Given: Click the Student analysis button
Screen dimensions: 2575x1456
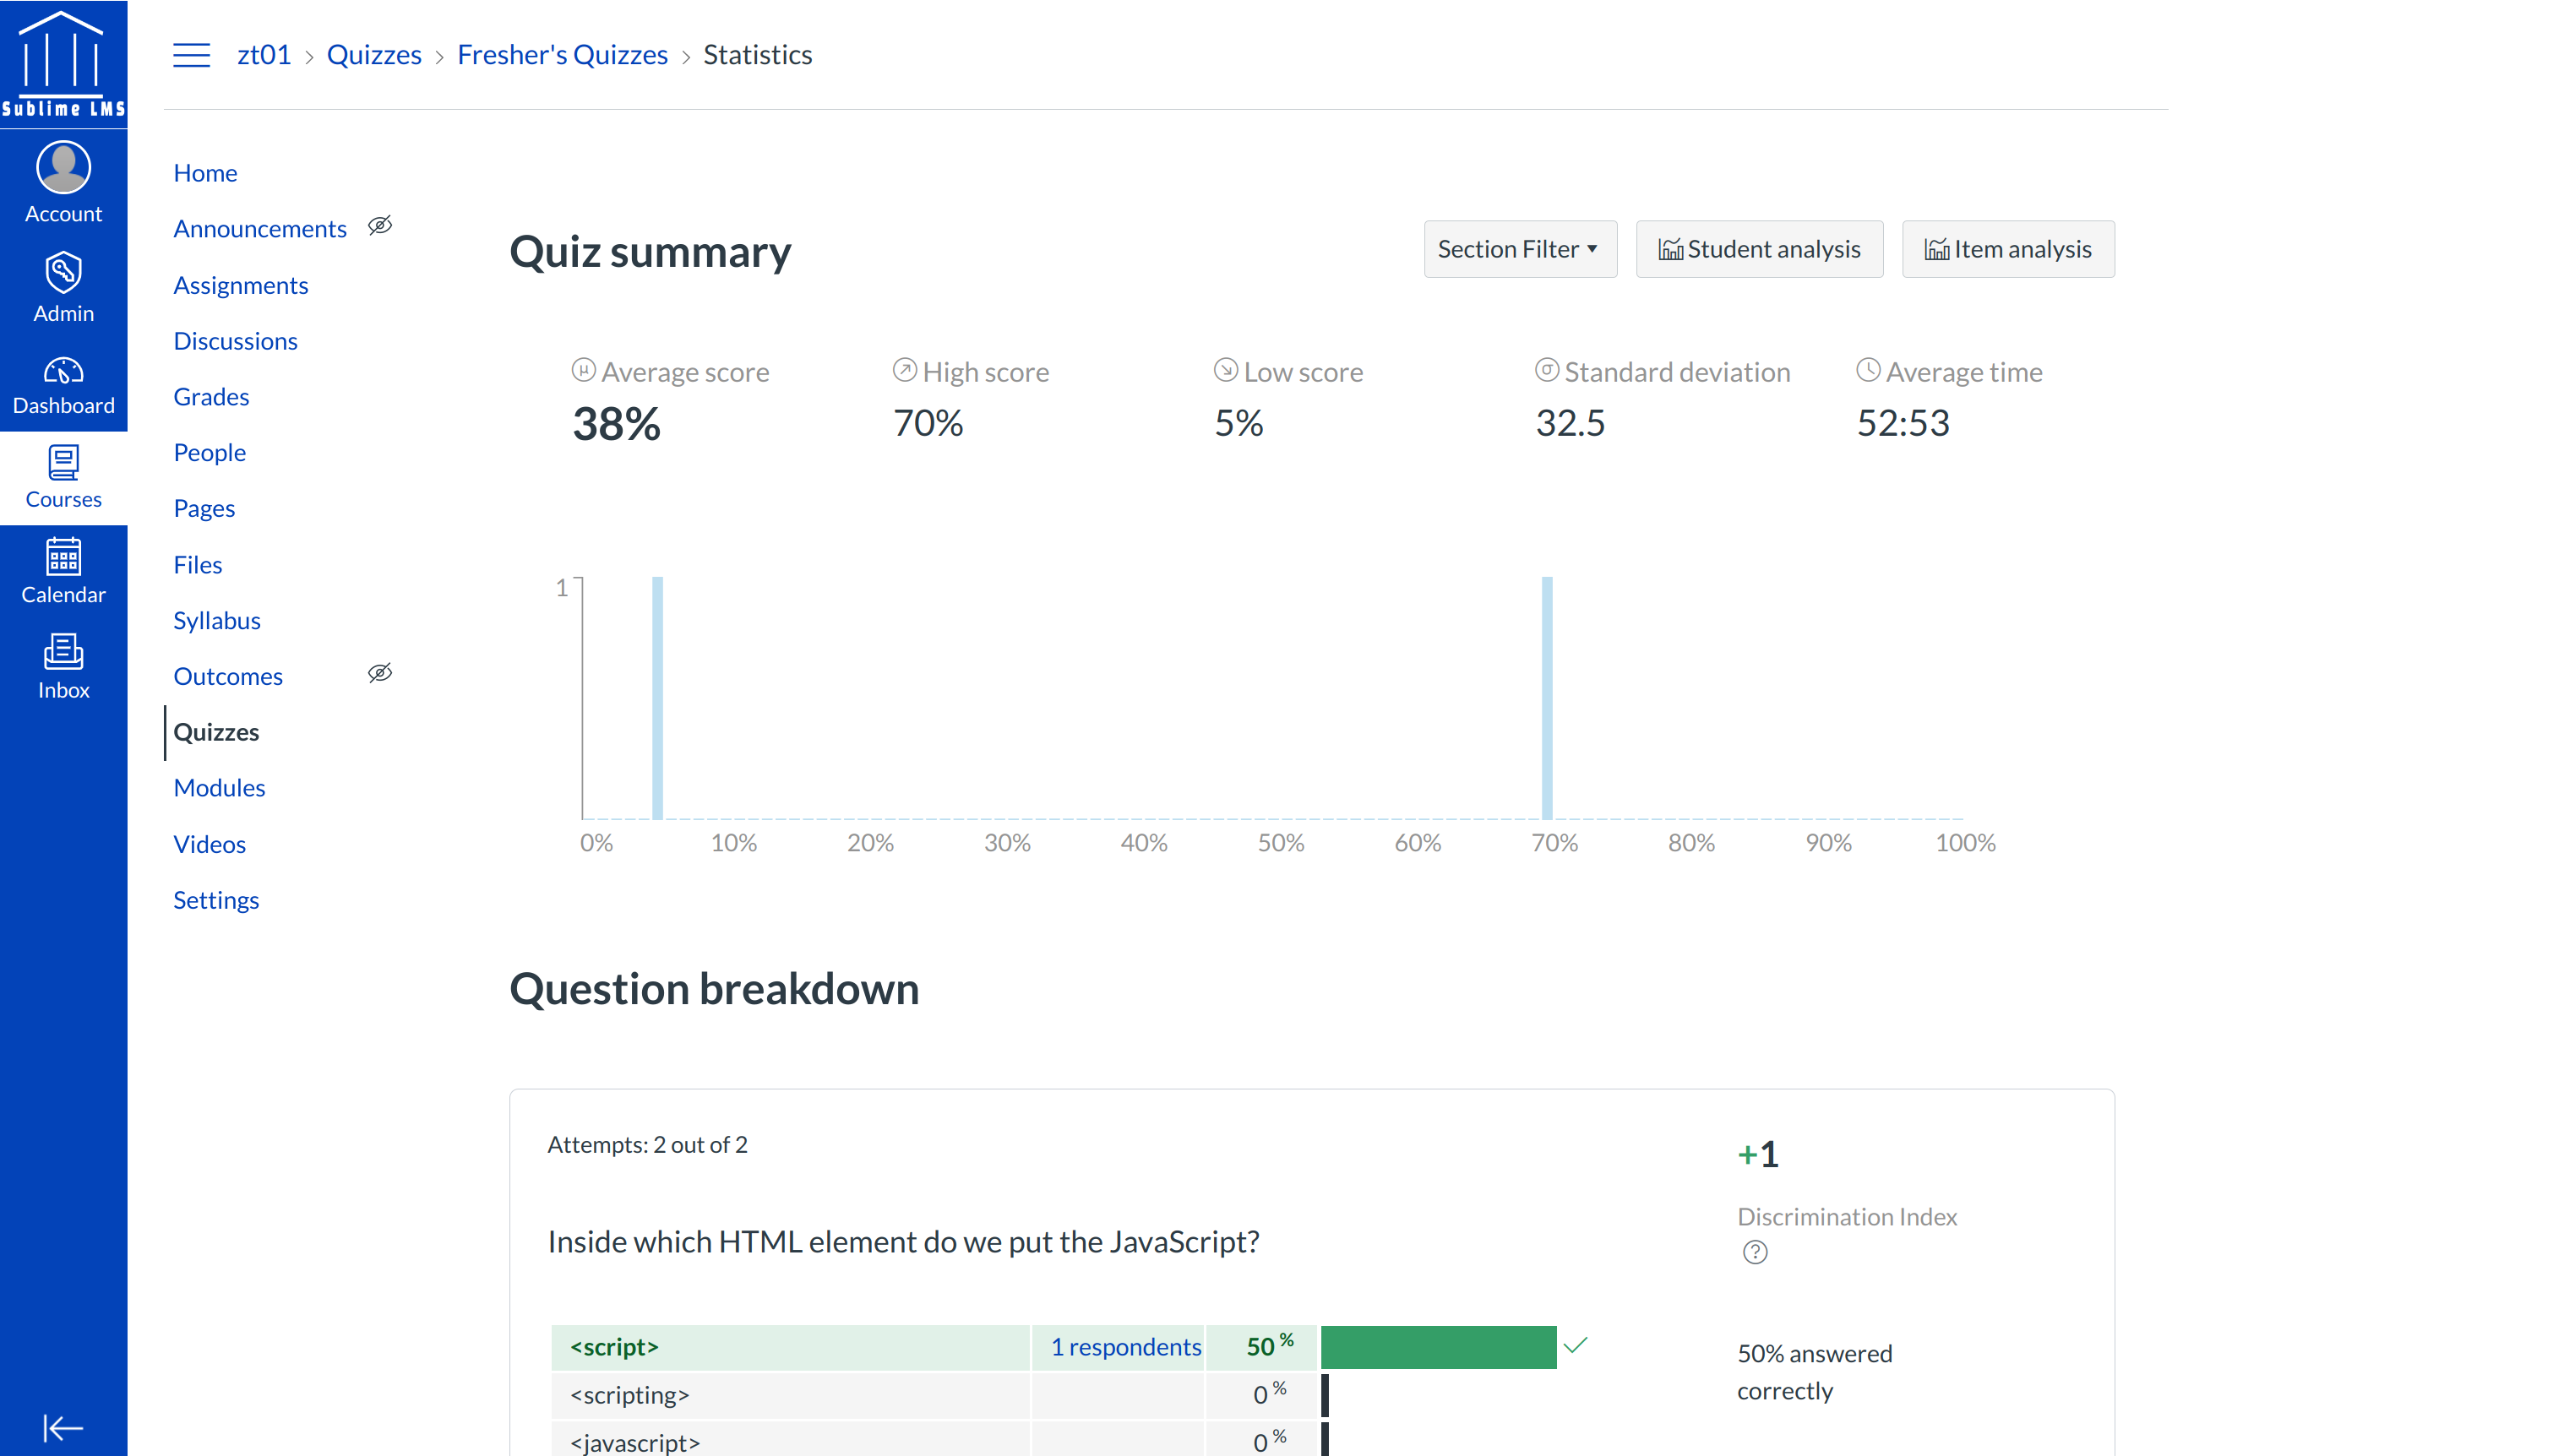Looking at the screenshot, I should point(1759,249).
